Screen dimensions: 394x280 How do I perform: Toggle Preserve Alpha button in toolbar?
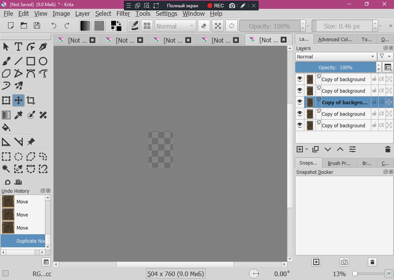pyautogui.click(x=218, y=26)
